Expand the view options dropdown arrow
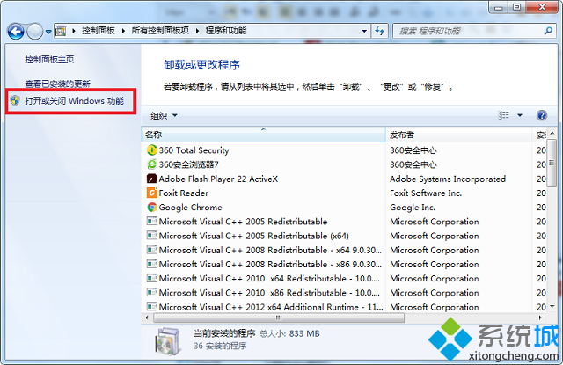The height and width of the screenshot is (365, 563). point(520,115)
